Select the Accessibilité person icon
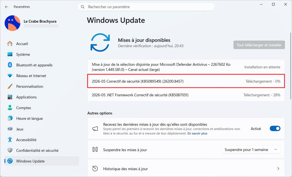Image resolution: width=292 pixels, height=177 pixels. point(10,140)
